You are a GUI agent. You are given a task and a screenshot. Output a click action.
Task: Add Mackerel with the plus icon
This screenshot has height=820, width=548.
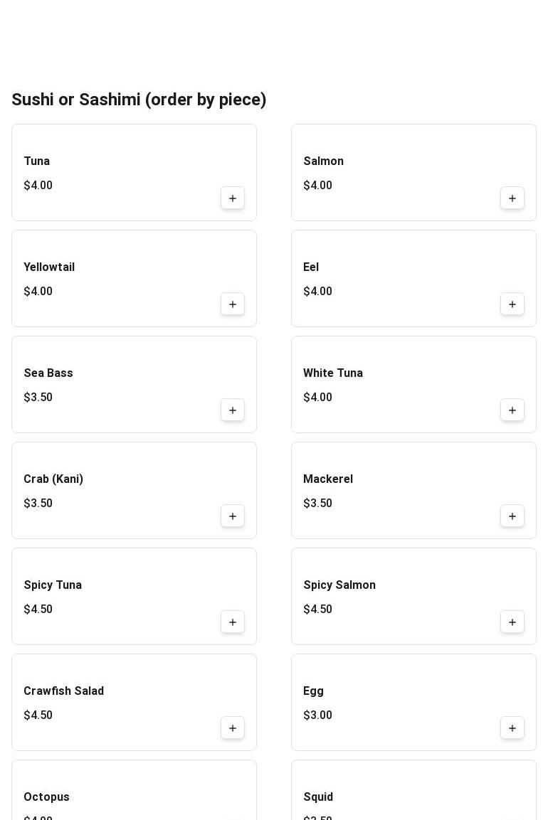(512, 516)
